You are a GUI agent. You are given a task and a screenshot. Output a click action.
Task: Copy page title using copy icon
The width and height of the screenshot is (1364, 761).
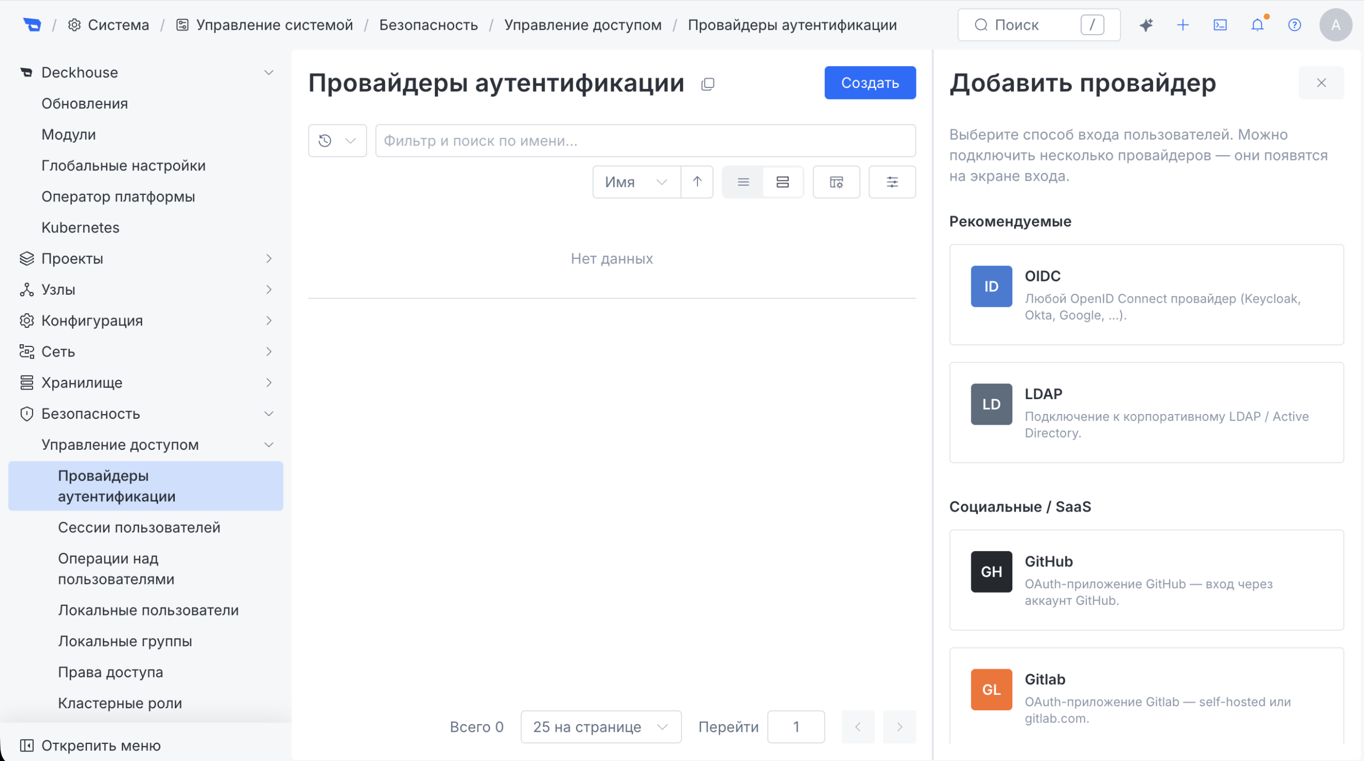(x=708, y=84)
